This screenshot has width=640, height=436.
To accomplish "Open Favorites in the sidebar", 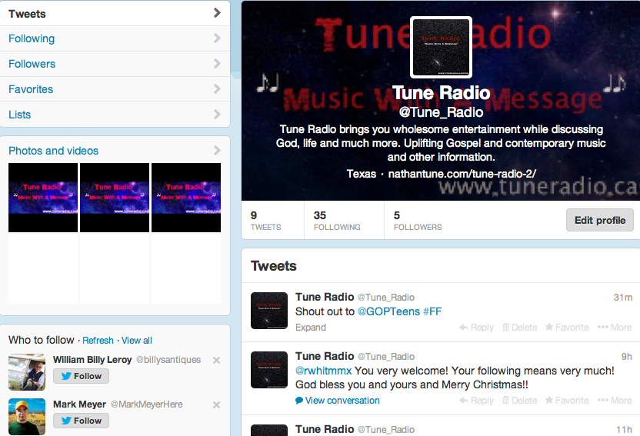I will click(115, 89).
